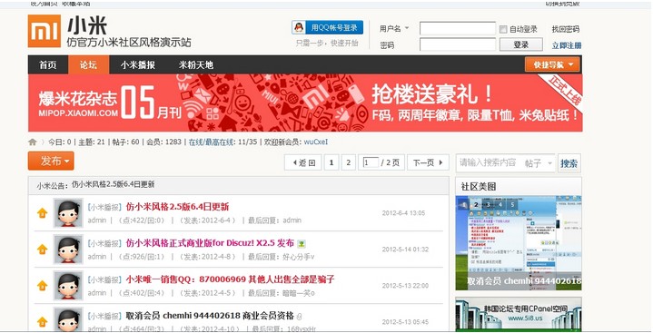The width and height of the screenshot is (653, 333).
Task: Select slide 2 in 社区美图 slideshow
Action: pyautogui.click(x=476, y=204)
